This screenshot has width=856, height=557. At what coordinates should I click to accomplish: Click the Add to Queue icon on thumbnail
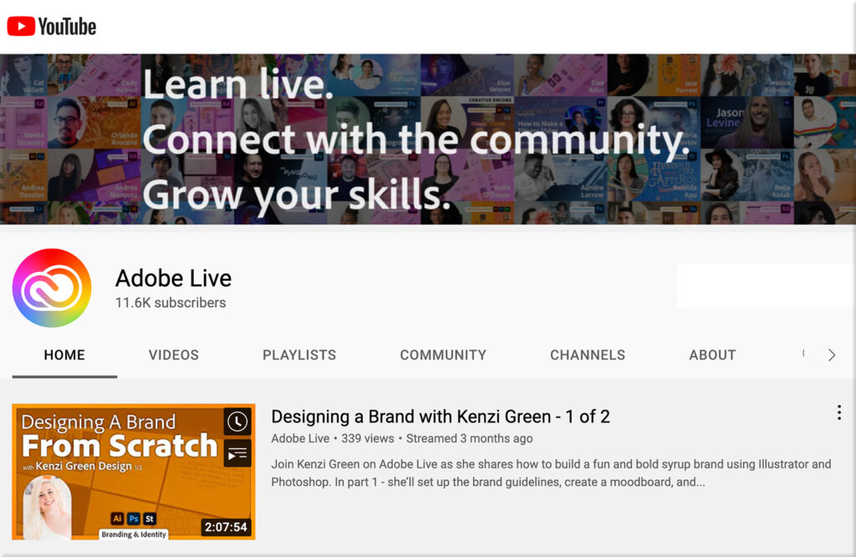click(237, 453)
